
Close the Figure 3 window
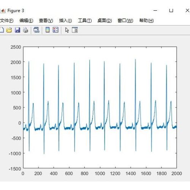pyautogui.click(x=187, y=11)
